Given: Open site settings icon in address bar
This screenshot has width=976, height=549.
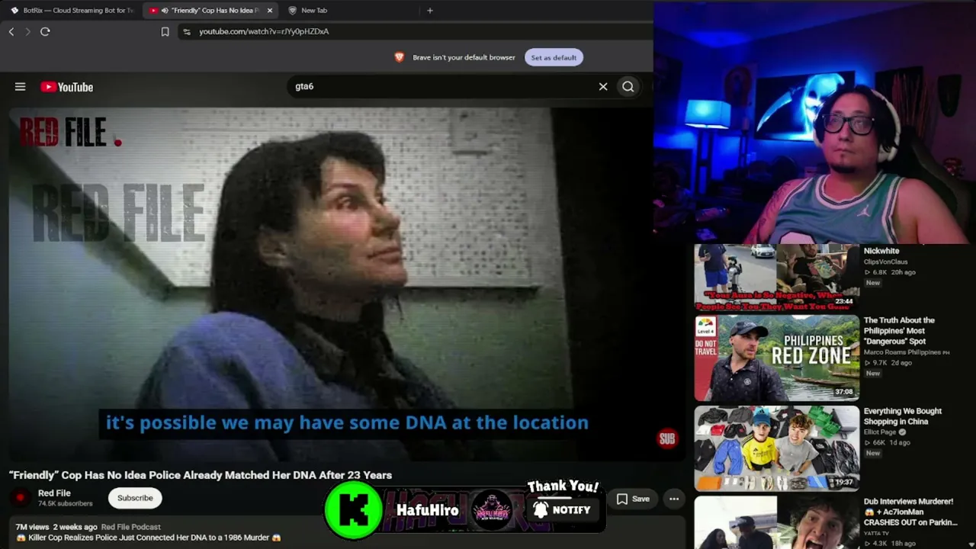Looking at the screenshot, I should (186, 31).
